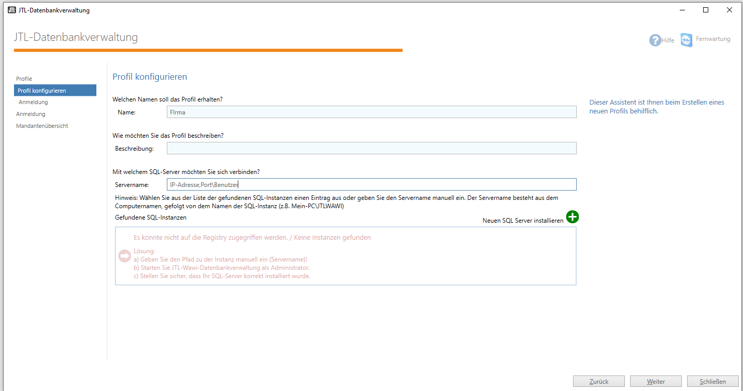Click the Hinweis text about the server name

(336, 202)
